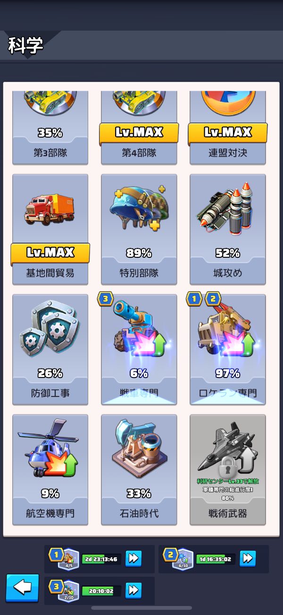Tap queue 2 progress bar 1d 16:35:02
The image size is (283, 615).
216,559
